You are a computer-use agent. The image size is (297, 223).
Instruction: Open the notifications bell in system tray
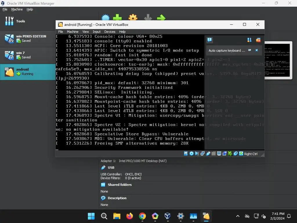289,216
